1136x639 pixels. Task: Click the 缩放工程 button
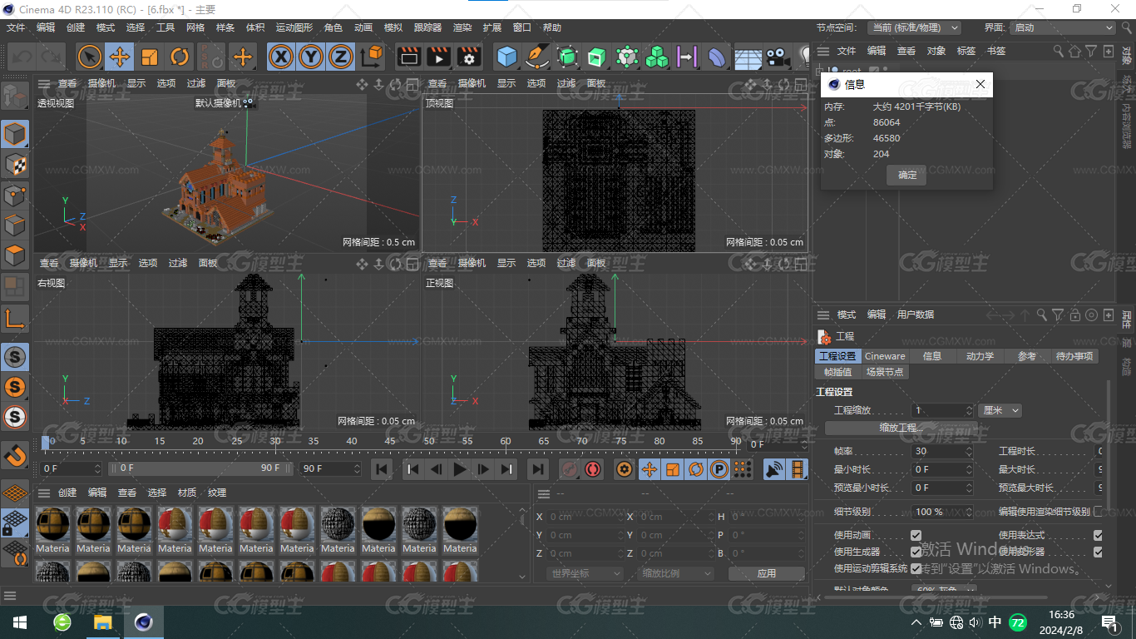(x=901, y=428)
